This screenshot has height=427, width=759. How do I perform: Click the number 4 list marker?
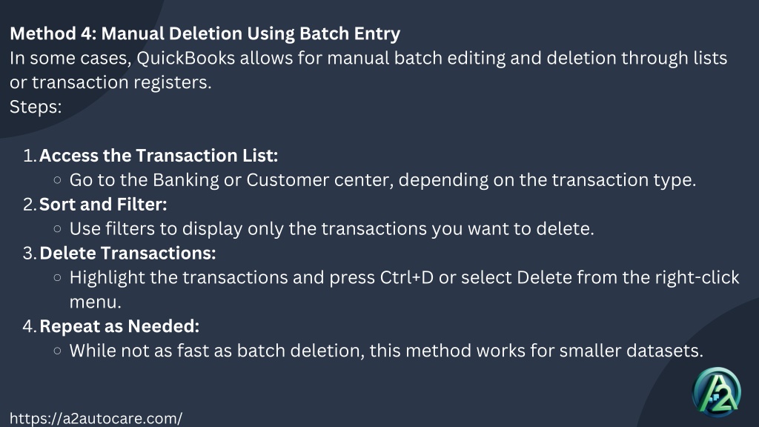[x=30, y=326]
